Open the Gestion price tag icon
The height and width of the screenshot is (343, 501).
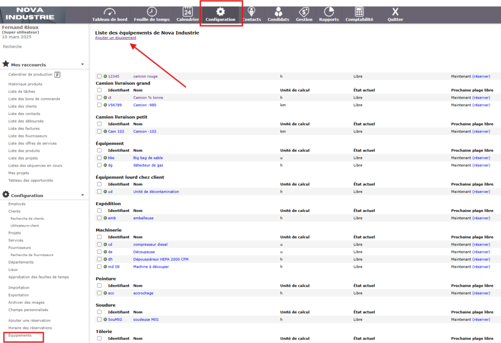[304, 12]
